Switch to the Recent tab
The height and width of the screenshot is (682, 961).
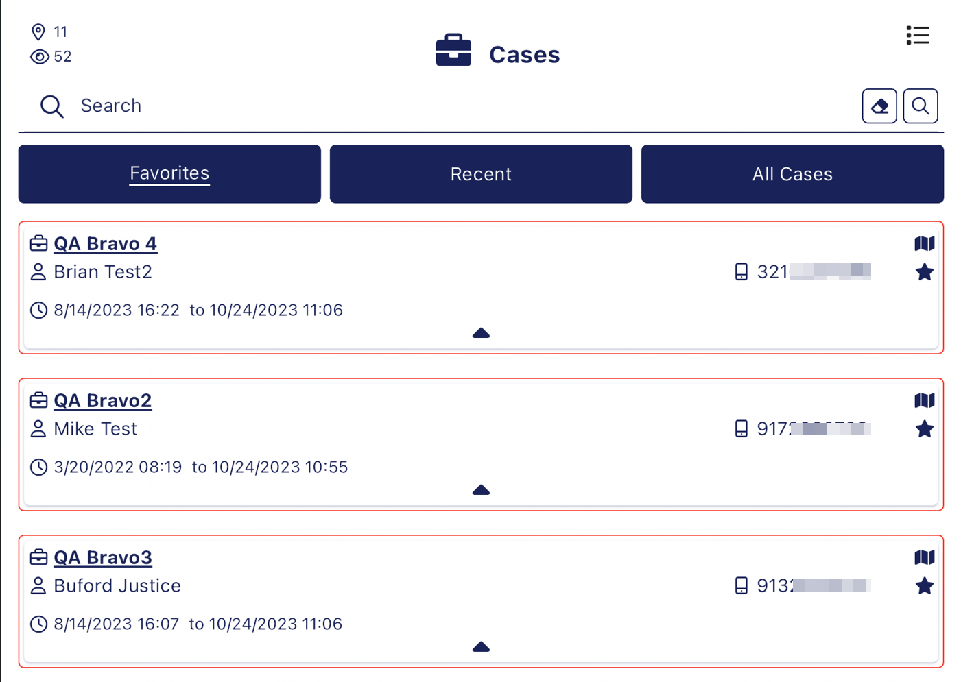pos(481,174)
